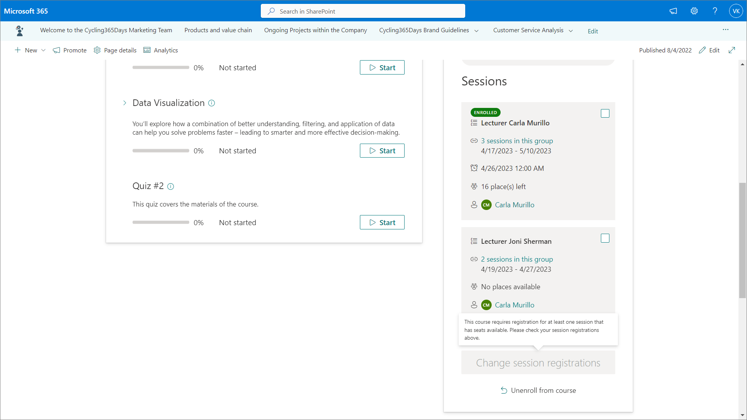
Task: Click the expand page diagonal arrow icon
Action: [x=732, y=50]
